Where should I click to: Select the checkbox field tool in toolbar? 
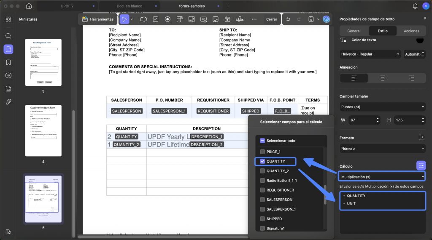[156, 19]
